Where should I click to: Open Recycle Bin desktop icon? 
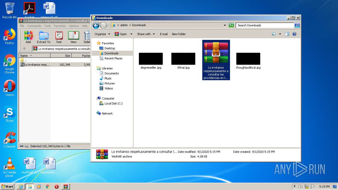point(10,11)
